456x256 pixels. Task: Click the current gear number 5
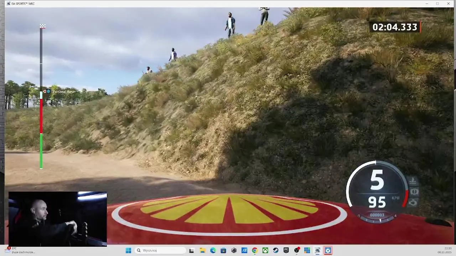[x=377, y=180]
